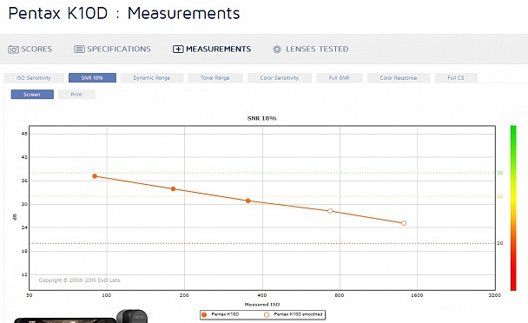Click the Pentax K10D smoothed legend label
This screenshot has height=323, width=528.
299,314
